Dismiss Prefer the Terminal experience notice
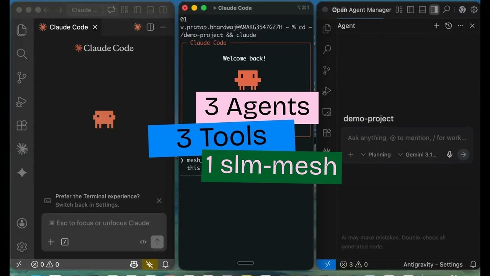This screenshot has height=276, width=490. pos(159,200)
